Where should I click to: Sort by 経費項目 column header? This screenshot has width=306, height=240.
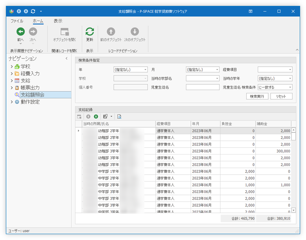click(x=173, y=124)
